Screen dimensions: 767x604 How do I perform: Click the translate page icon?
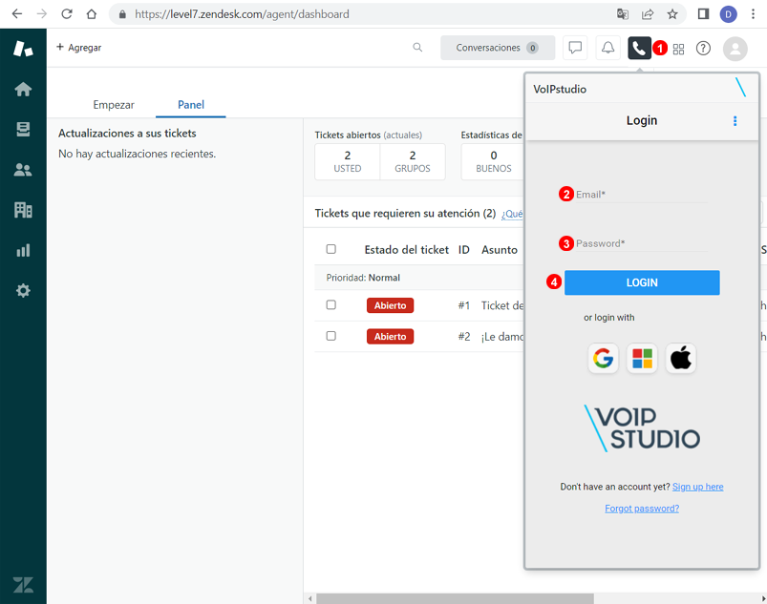tap(622, 14)
